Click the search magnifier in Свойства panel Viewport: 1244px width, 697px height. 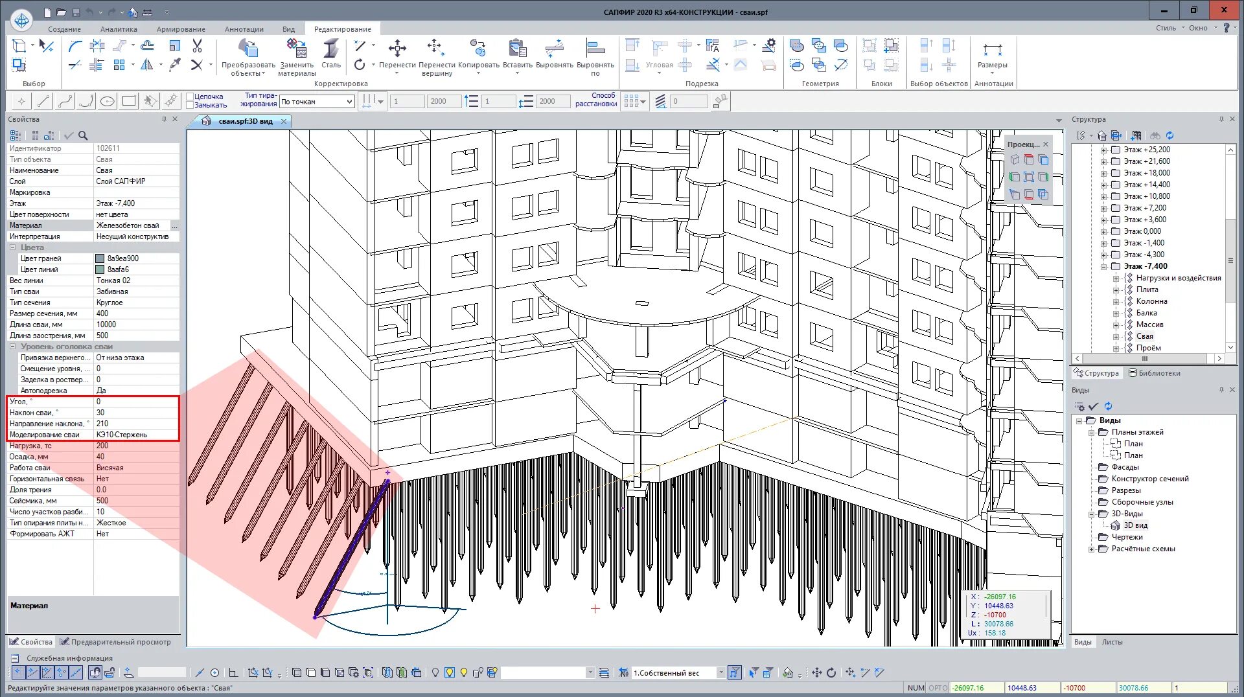pos(83,135)
